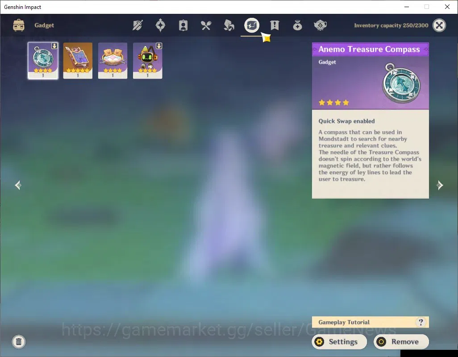Select the bird nest gadget item
This screenshot has height=357, width=458.
click(113, 60)
